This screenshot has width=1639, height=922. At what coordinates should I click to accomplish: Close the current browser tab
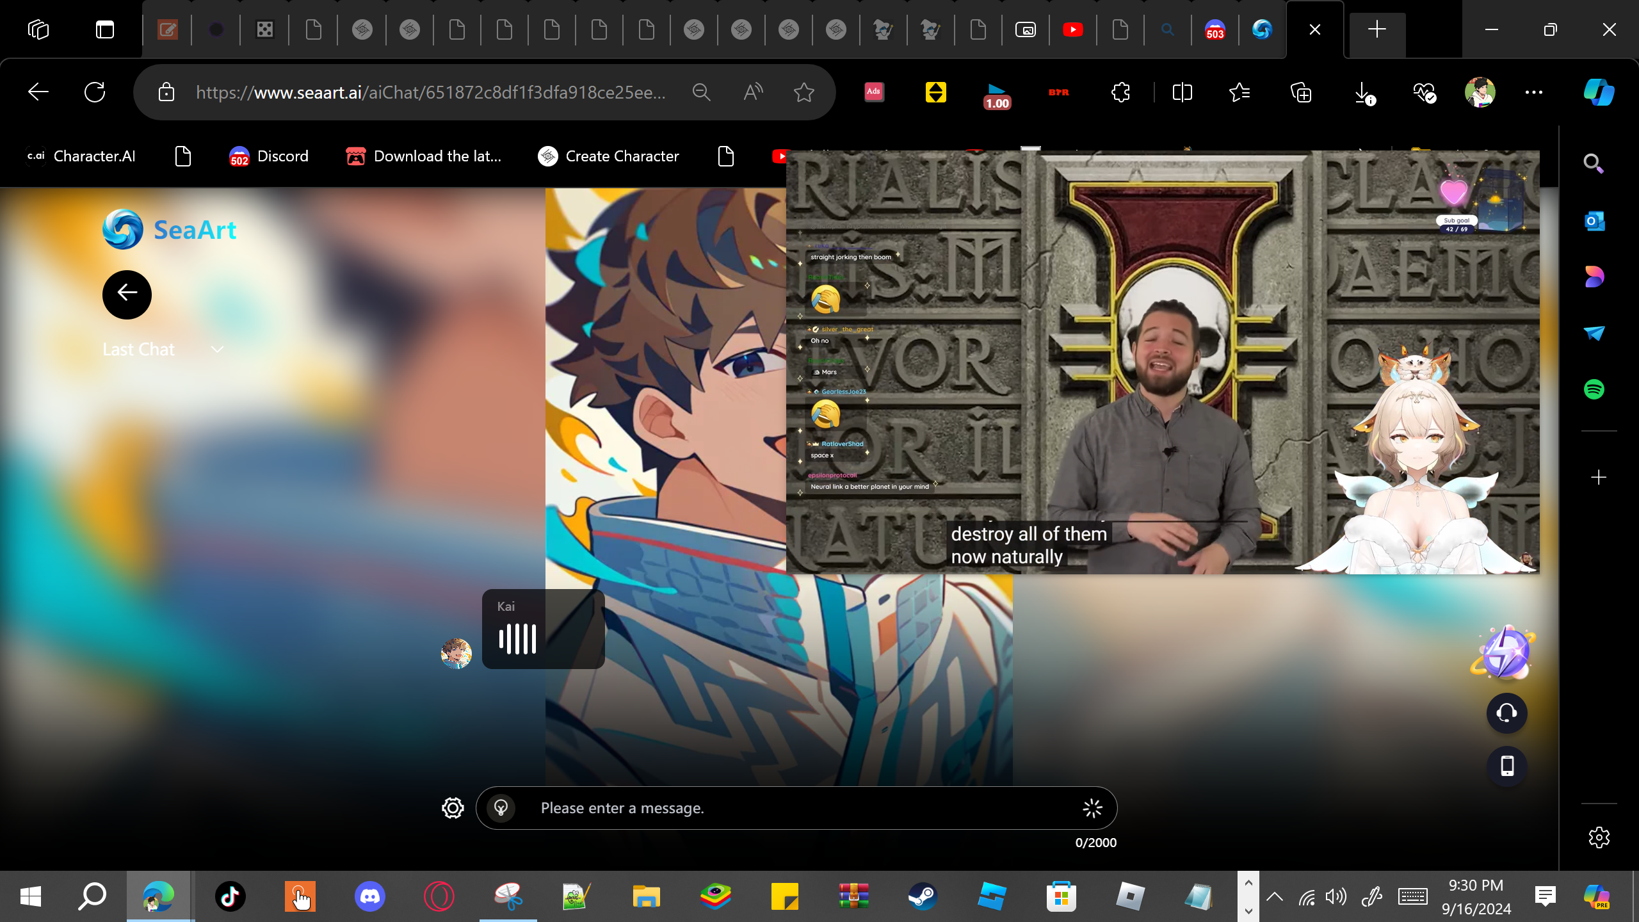click(x=1315, y=29)
